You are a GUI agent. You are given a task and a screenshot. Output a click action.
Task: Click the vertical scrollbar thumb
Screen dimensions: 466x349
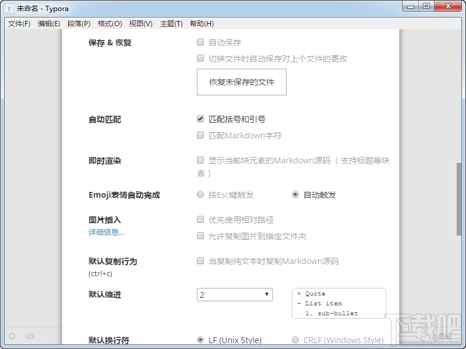tap(459, 199)
